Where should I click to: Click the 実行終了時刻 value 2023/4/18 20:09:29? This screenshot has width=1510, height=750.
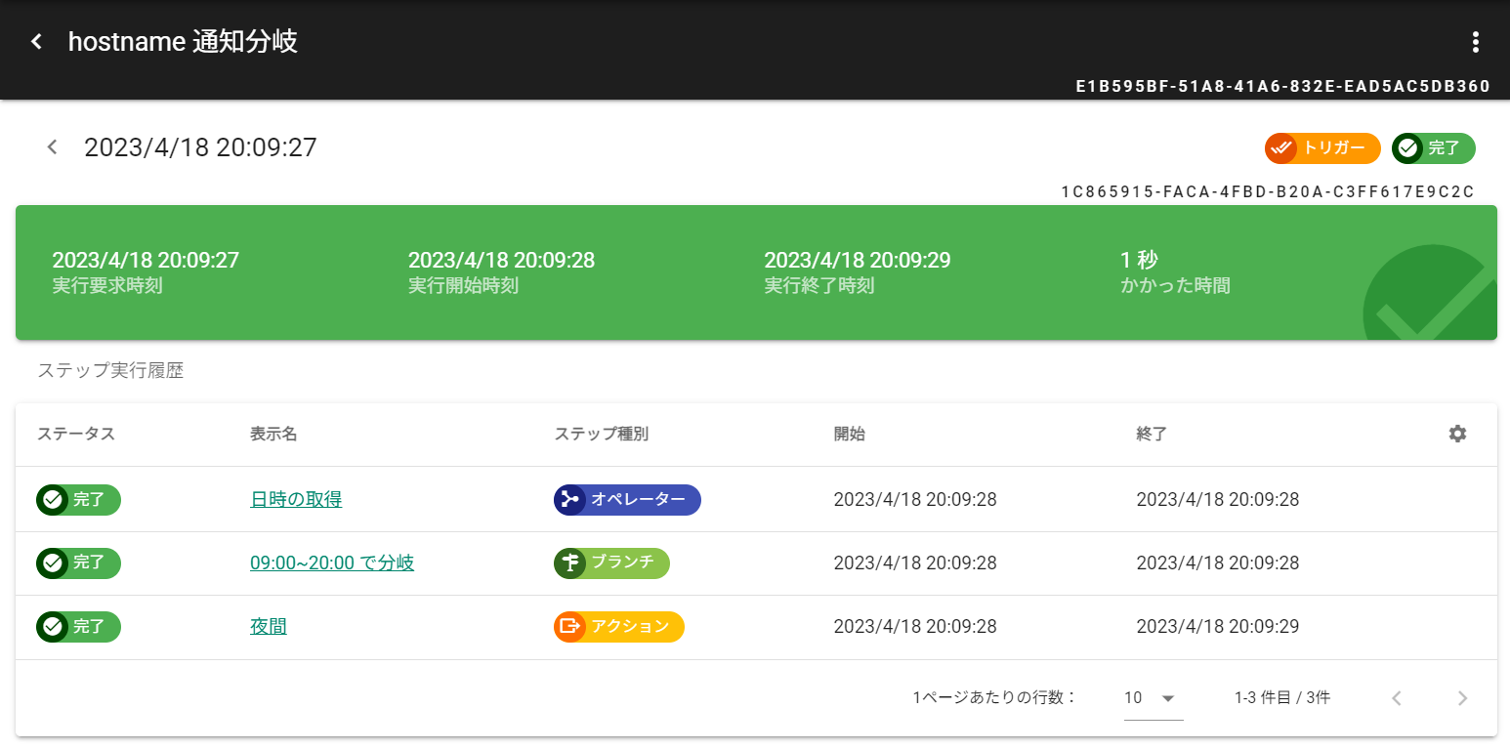tap(857, 261)
